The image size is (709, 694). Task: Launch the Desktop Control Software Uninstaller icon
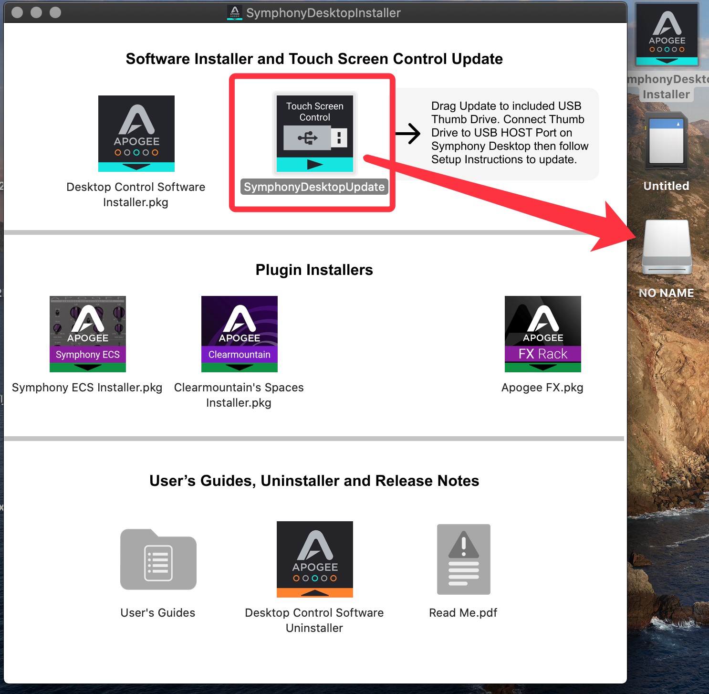point(315,559)
